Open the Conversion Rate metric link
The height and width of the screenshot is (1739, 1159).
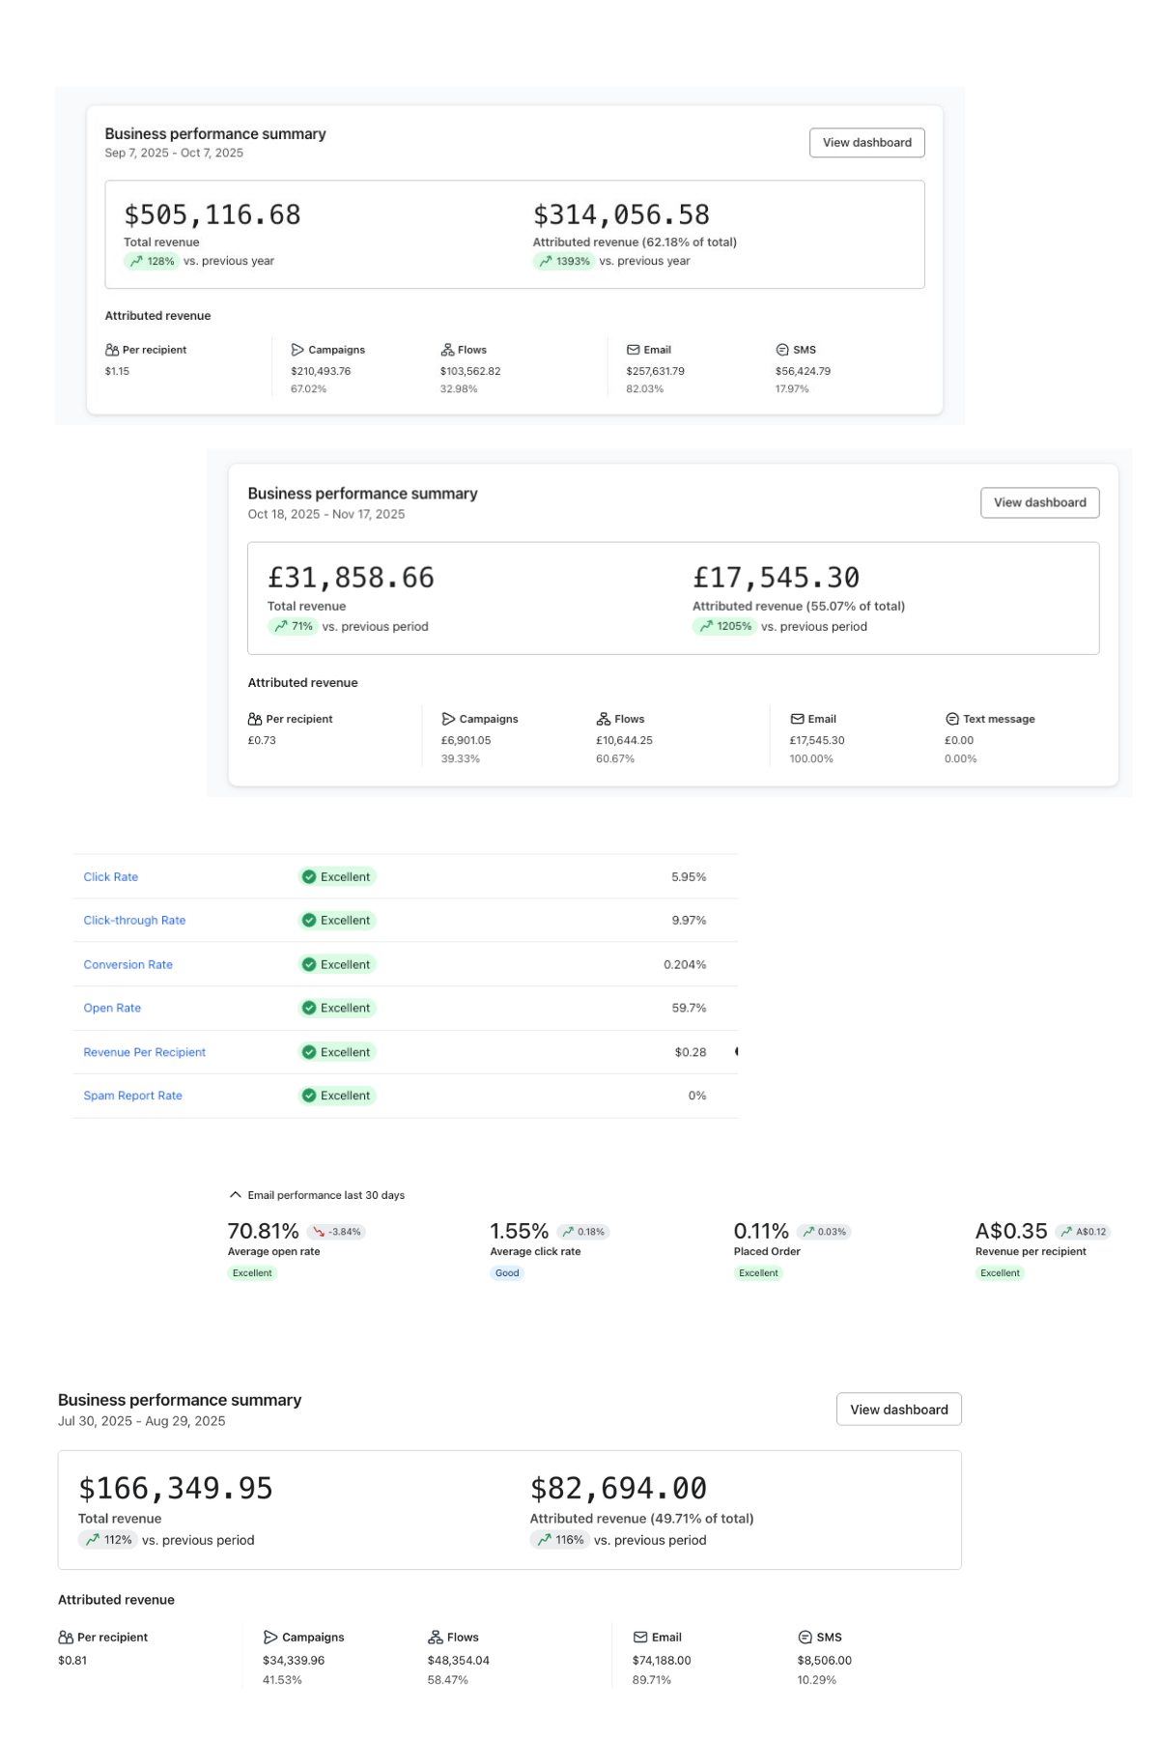128,964
